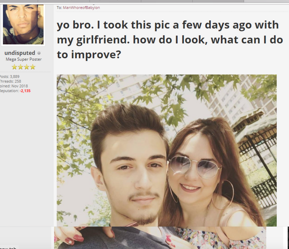Open the couple selfie image
The height and width of the screenshot is (249, 289).
[166, 150]
